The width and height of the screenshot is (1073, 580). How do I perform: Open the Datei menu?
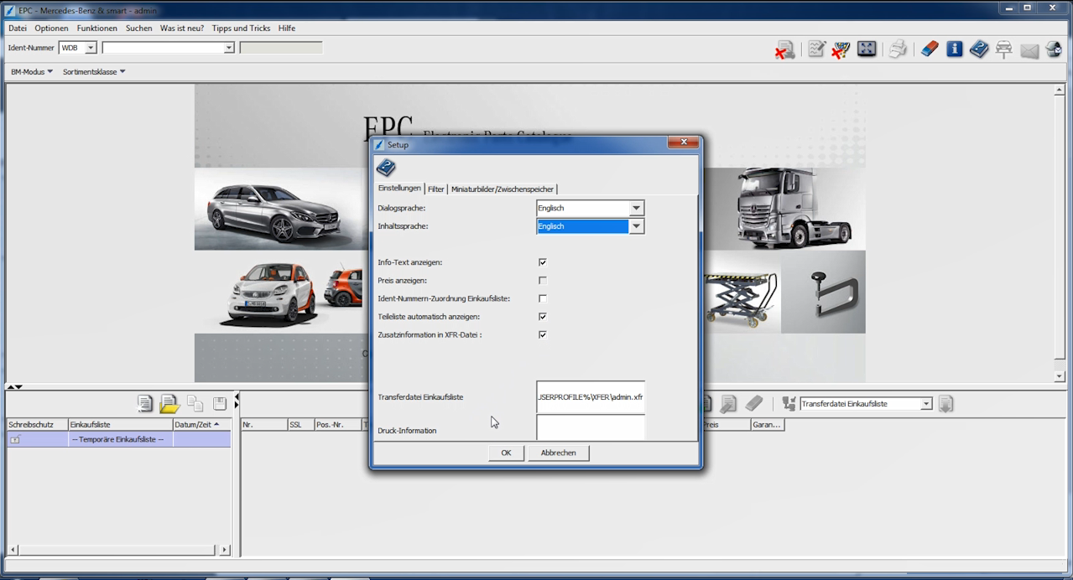click(18, 28)
